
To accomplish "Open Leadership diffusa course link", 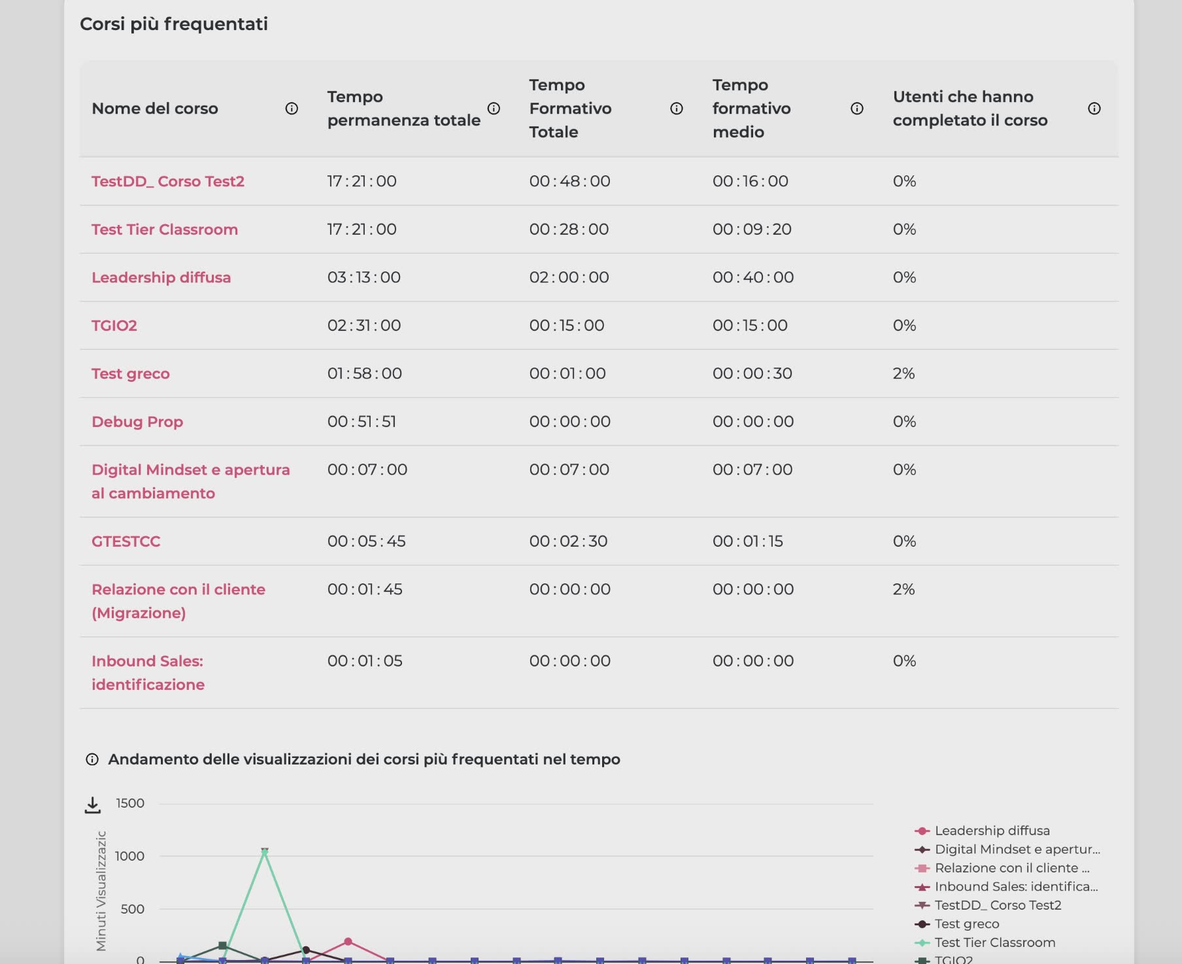I will coord(161,277).
